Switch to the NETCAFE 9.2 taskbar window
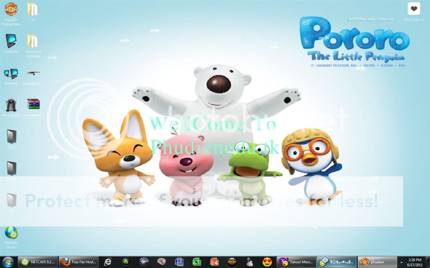Image resolution: width=430 pixels, height=268 pixels. pos(39,262)
